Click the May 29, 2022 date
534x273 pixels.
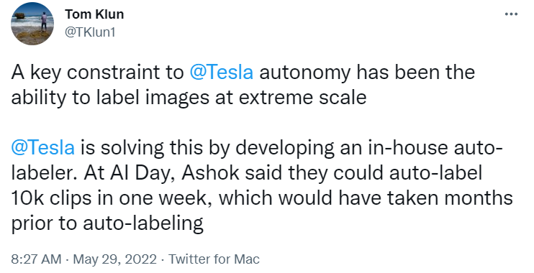[115, 259]
